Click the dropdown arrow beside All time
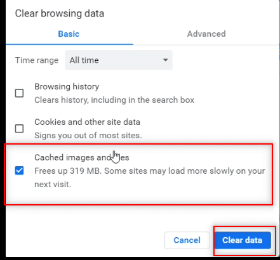Image resolution: width=280 pixels, height=260 pixels. (166, 60)
